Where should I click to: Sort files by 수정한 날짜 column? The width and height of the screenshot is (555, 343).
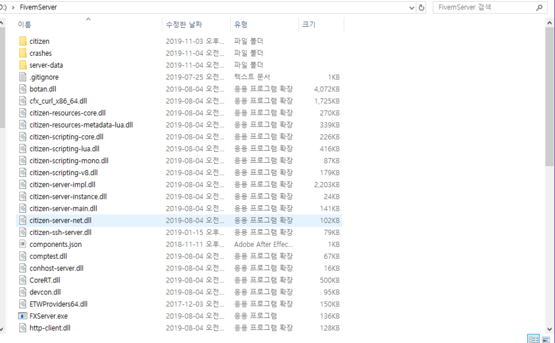pyautogui.click(x=184, y=24)
